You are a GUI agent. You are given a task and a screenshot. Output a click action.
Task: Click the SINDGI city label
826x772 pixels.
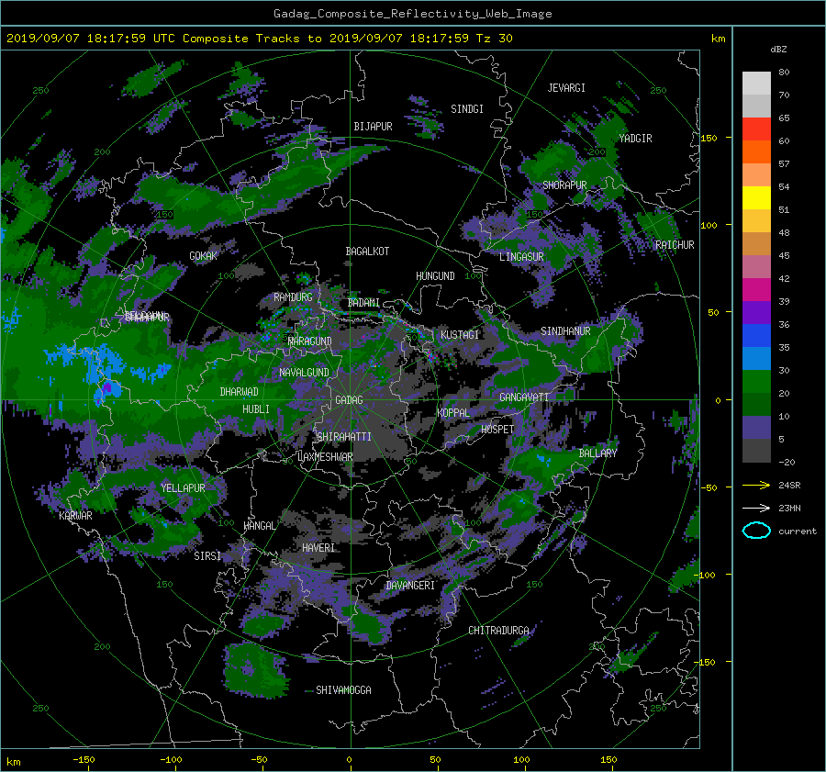pos(467,109)
